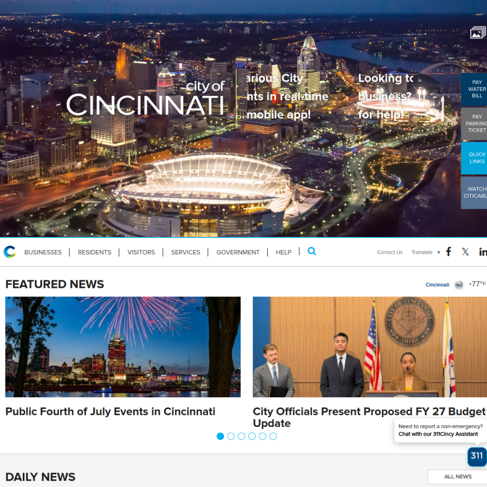
Task: Expand the Translate dropdown
Action: 425,252
